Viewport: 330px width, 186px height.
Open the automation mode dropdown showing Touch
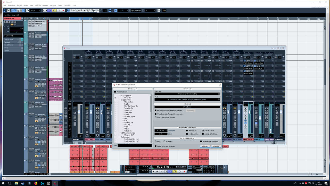tap(35, 10)
